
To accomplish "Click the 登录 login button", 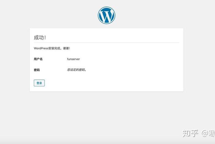I will tap(39, 83).
